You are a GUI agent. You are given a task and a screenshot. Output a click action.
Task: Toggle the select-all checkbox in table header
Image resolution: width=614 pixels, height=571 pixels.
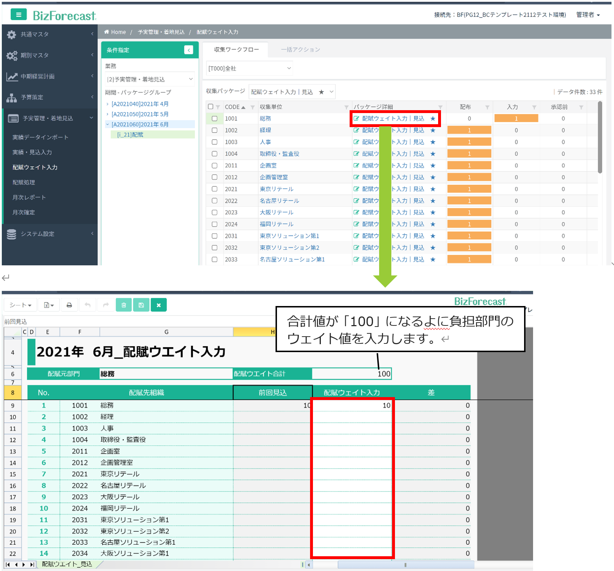[210, 107]
